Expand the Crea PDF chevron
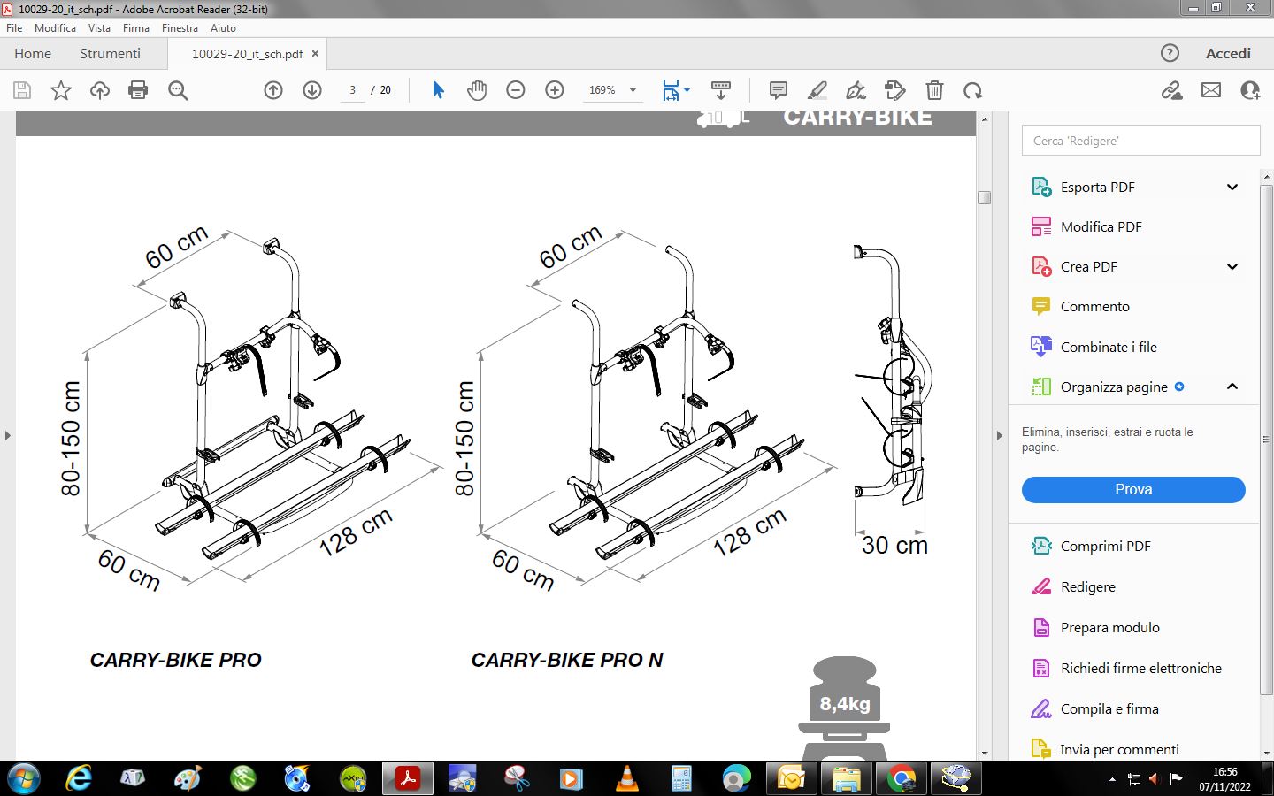1274x796 pixels. tap(1232, 266)
